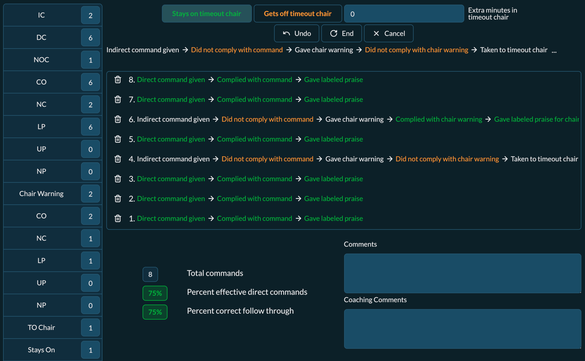The width and height of the screenshot is (585, 361).
Task: Click the count 2 next to Chair Warning
Action: (x=90, y=194)
